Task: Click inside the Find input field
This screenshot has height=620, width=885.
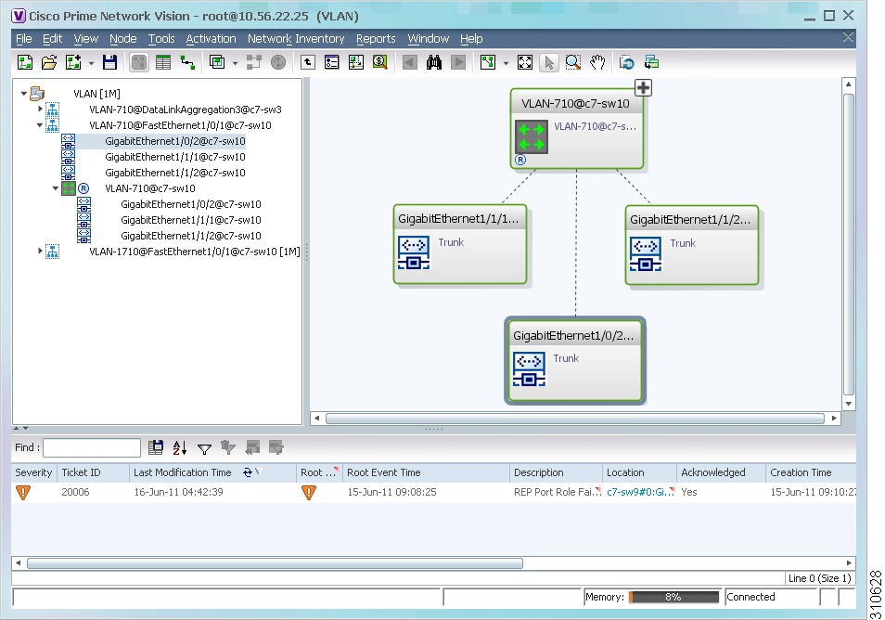Action: click(92, 447)
